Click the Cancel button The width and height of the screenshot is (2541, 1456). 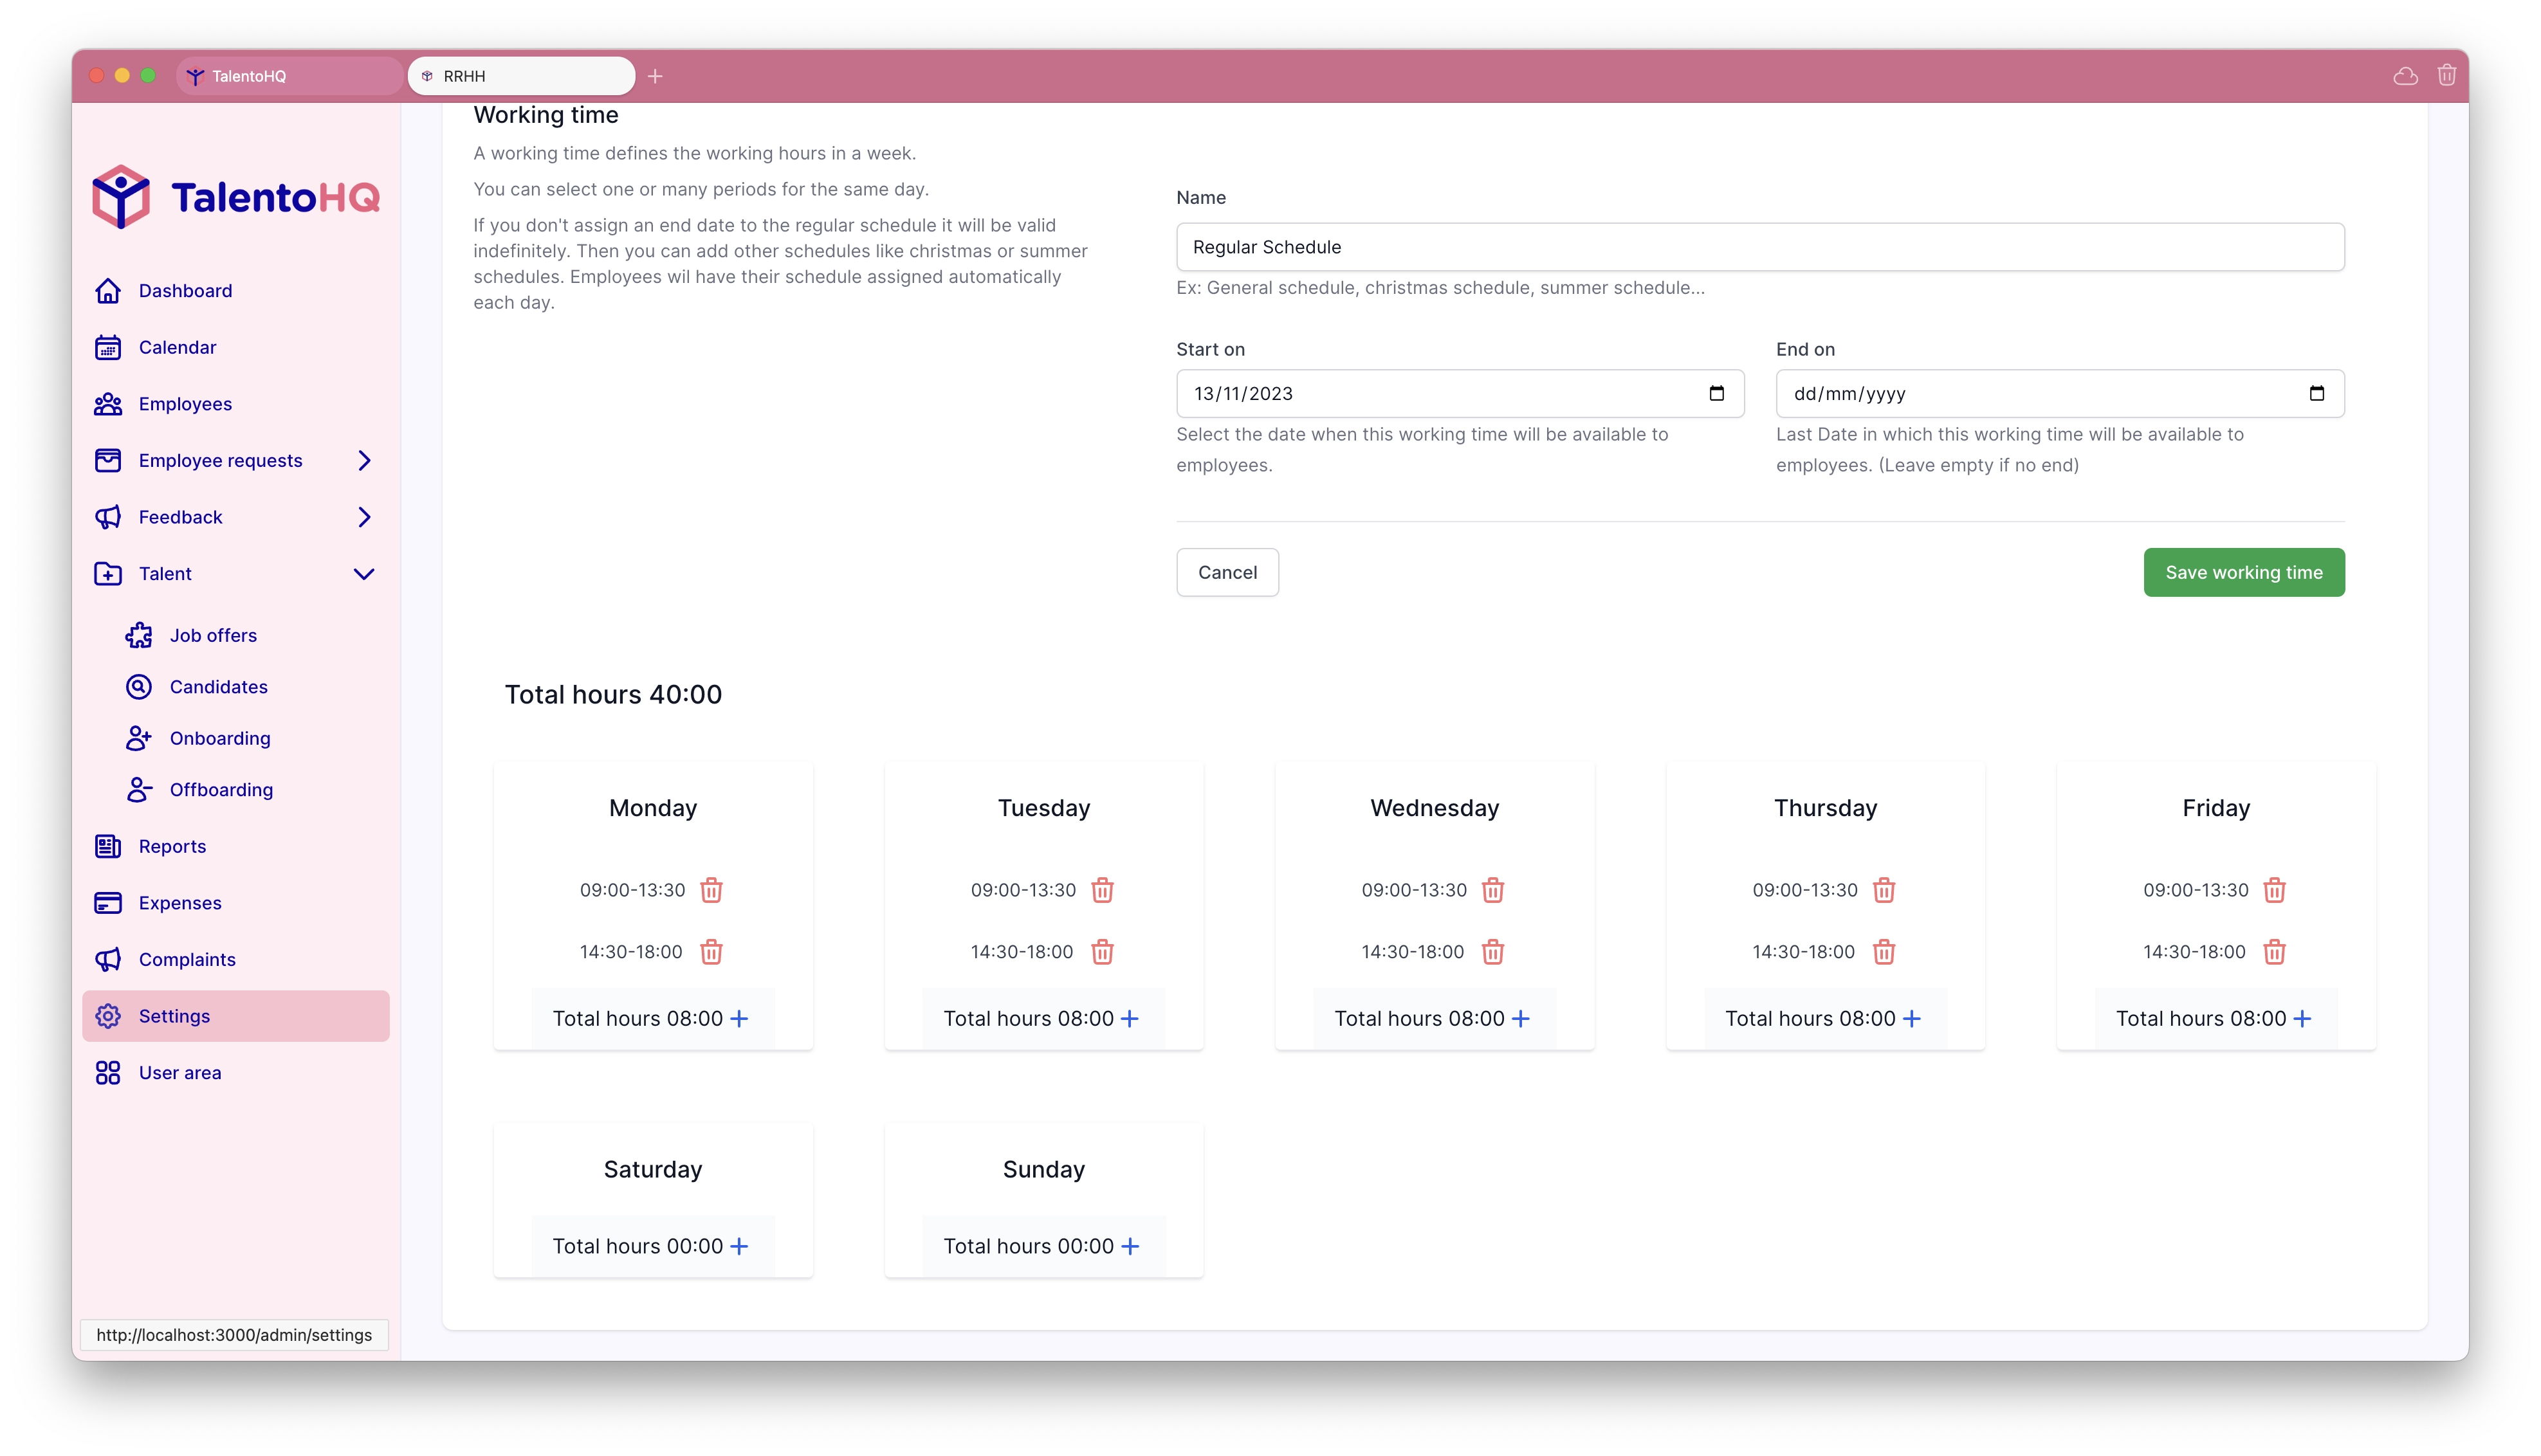tap(1227, 572)
